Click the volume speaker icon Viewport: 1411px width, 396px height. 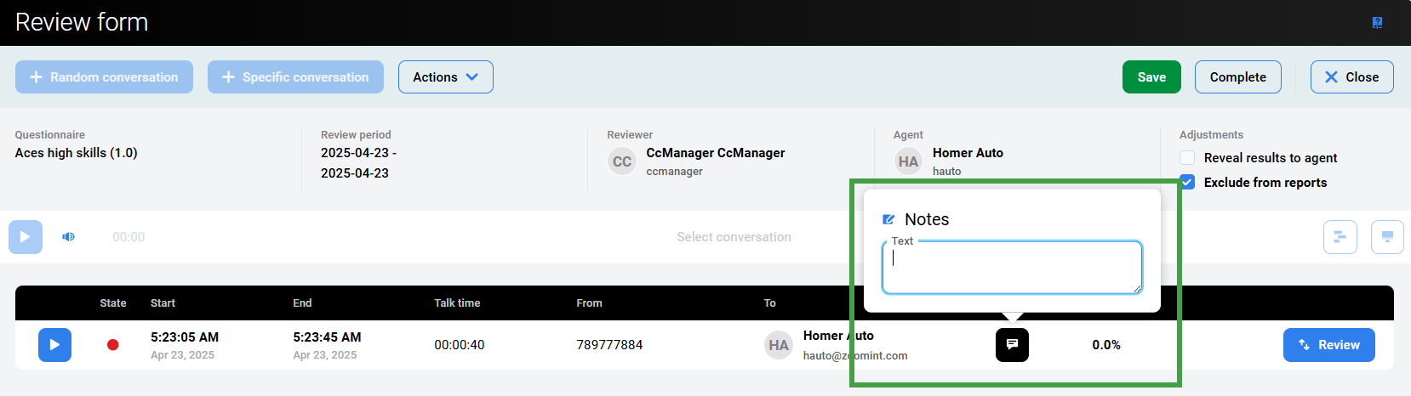point(68,237)
